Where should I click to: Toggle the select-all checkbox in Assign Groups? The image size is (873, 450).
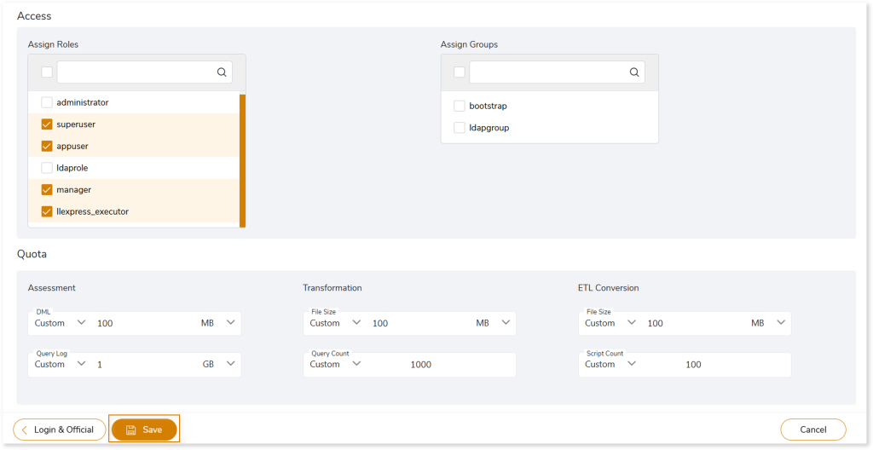click(460, 72)
